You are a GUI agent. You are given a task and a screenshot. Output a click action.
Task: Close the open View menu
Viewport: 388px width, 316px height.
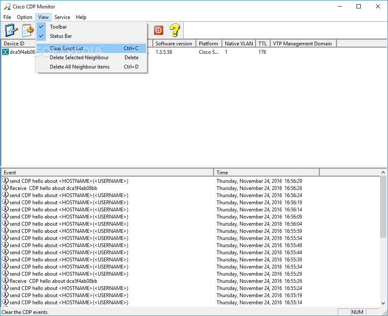[43, 17]
